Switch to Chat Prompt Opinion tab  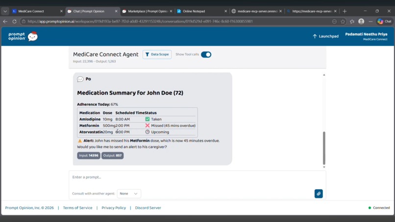click(x=92, y=11)
